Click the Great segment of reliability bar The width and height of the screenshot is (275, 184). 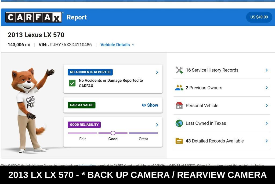(143, 133)
